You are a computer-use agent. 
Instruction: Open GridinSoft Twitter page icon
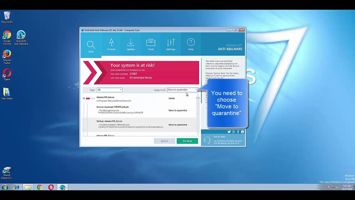[x=229, y=132]
